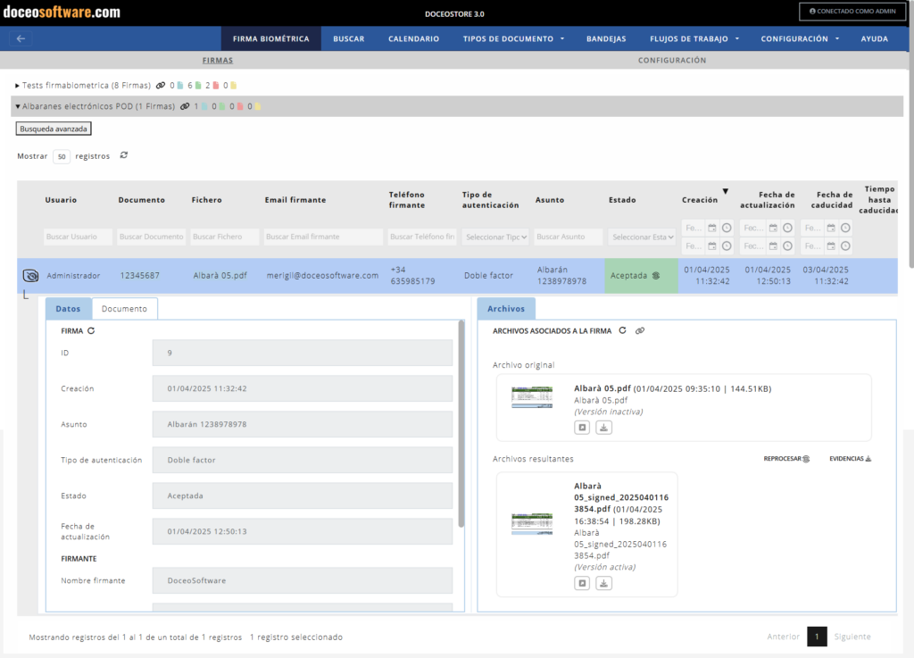The width and height of the screenshot is (914, 658).
Task: Open the Bandejas menu item
Action: 606,38
